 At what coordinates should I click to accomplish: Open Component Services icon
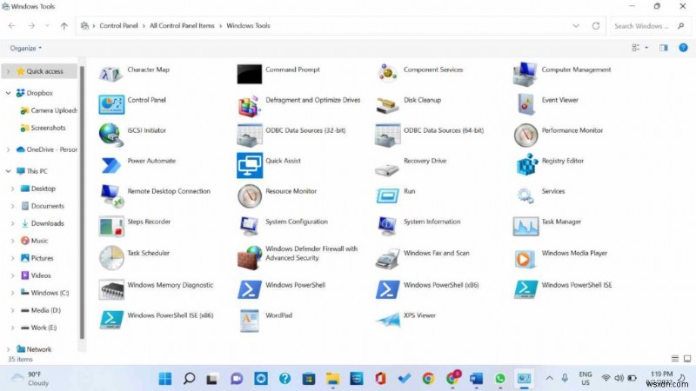click(x=387, y=73)
